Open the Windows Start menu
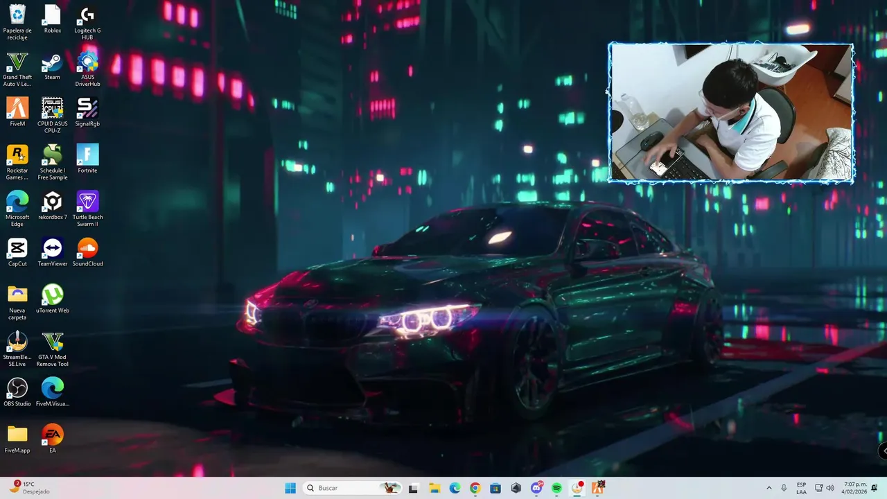887x499 pixels. tap(290, 488)
